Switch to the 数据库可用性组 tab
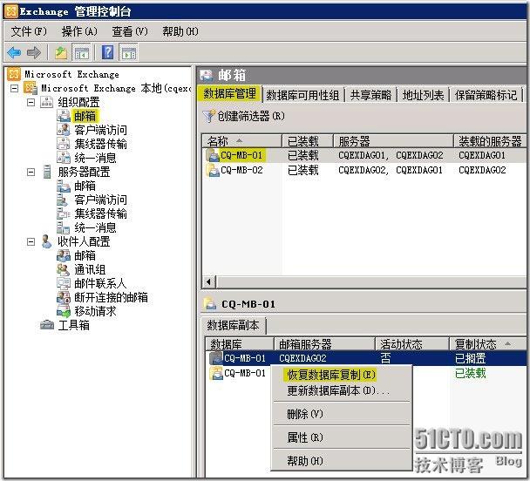This screenshot has height=481, width=530. [x=302, y=95]
